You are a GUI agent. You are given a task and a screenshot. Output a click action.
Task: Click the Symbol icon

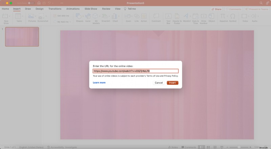pos(233,16)
